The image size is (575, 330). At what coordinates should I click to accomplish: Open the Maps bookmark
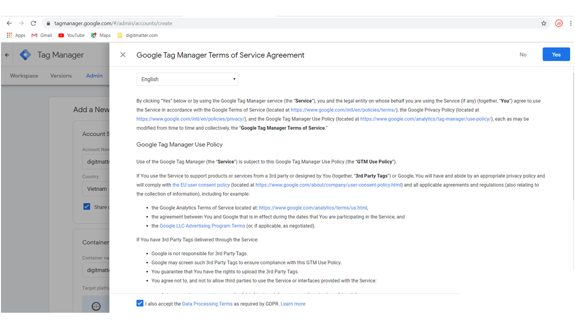tap(101, 35)
